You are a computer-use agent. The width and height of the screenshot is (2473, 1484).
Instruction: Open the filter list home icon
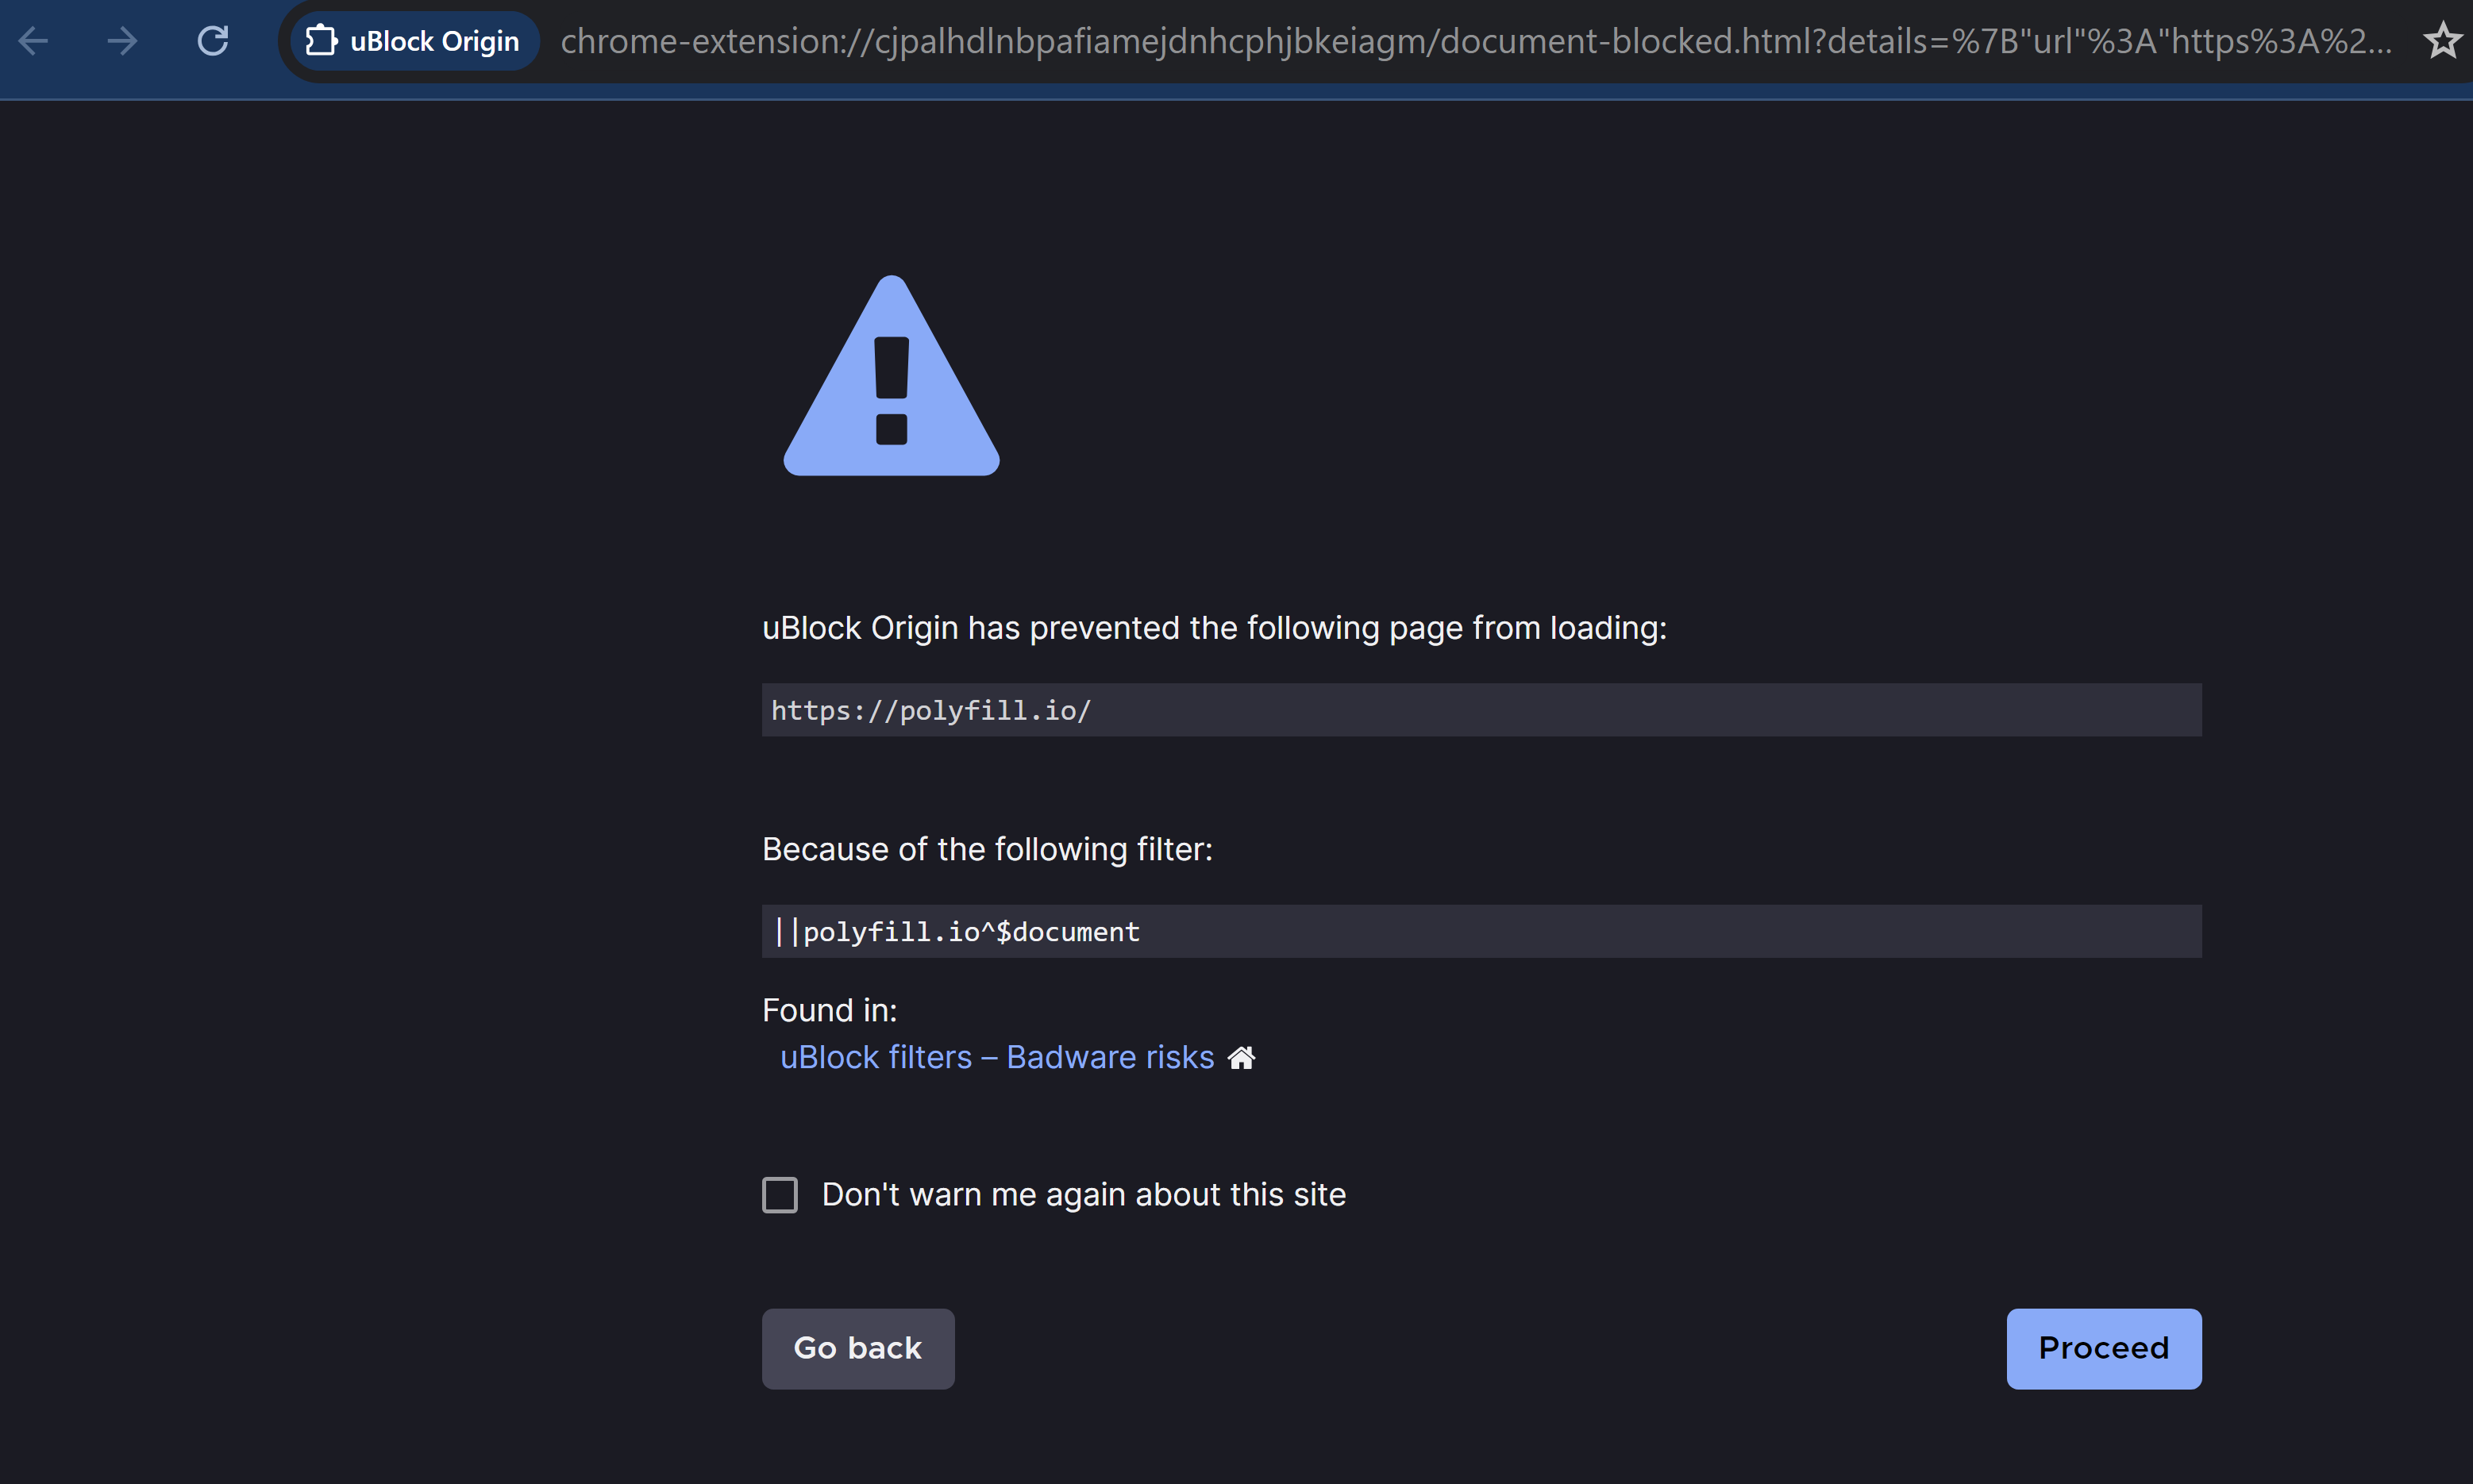tap(1242, 1057)
